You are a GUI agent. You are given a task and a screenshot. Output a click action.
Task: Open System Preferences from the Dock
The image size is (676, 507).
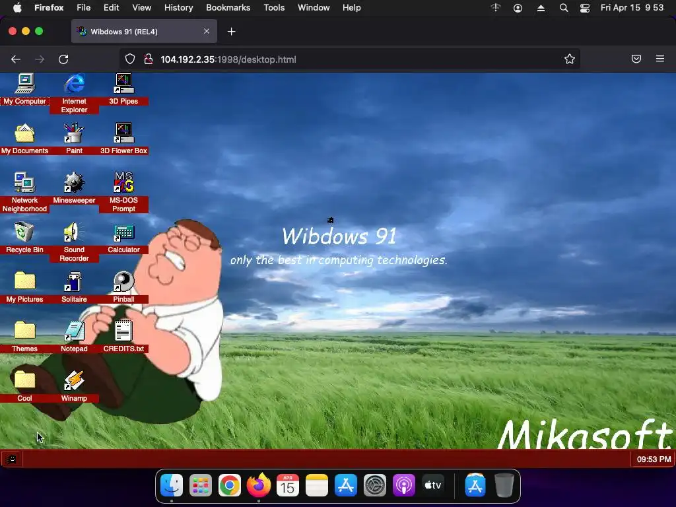pyautogui.click(x=375, y=485)
